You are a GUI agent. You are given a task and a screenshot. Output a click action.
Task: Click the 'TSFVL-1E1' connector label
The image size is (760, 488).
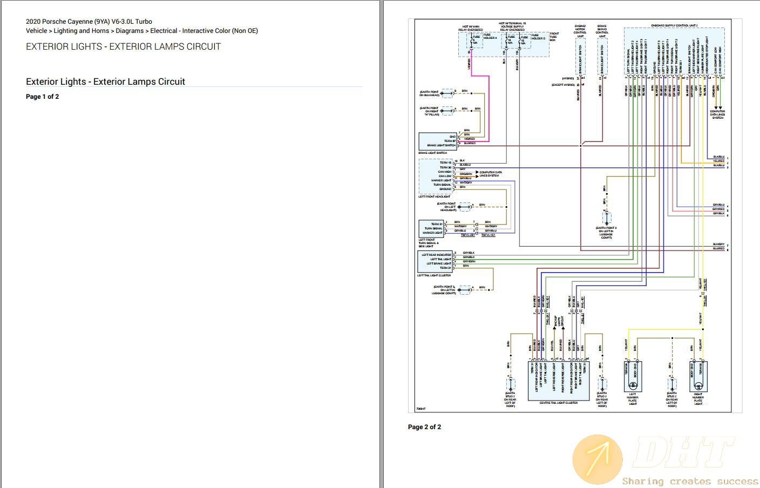pyautogui.click(x=488, y=235)
